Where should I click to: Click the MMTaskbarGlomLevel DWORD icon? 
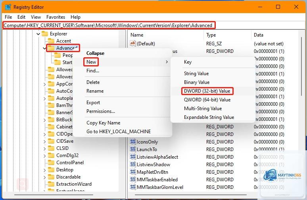coord(133,187)
